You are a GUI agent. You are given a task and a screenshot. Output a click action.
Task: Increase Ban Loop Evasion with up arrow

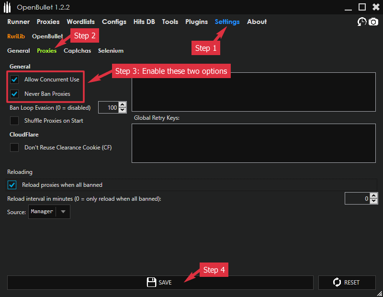[124, 105]
